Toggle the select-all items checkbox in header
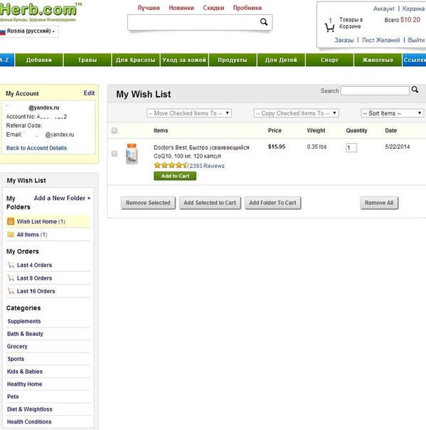 115,130
